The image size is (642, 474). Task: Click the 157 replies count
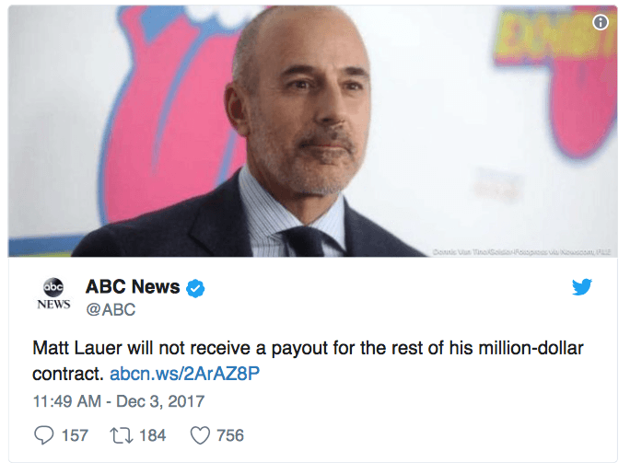75,435
